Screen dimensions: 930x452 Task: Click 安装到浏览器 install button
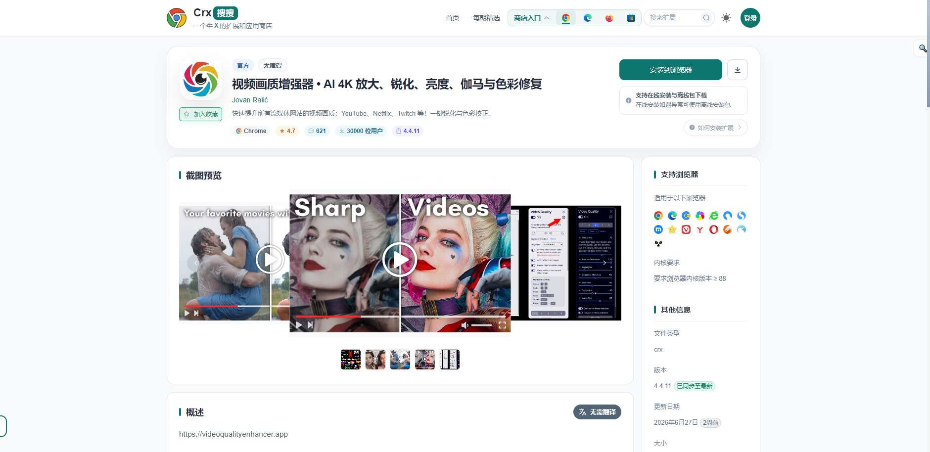pos(671,70)
